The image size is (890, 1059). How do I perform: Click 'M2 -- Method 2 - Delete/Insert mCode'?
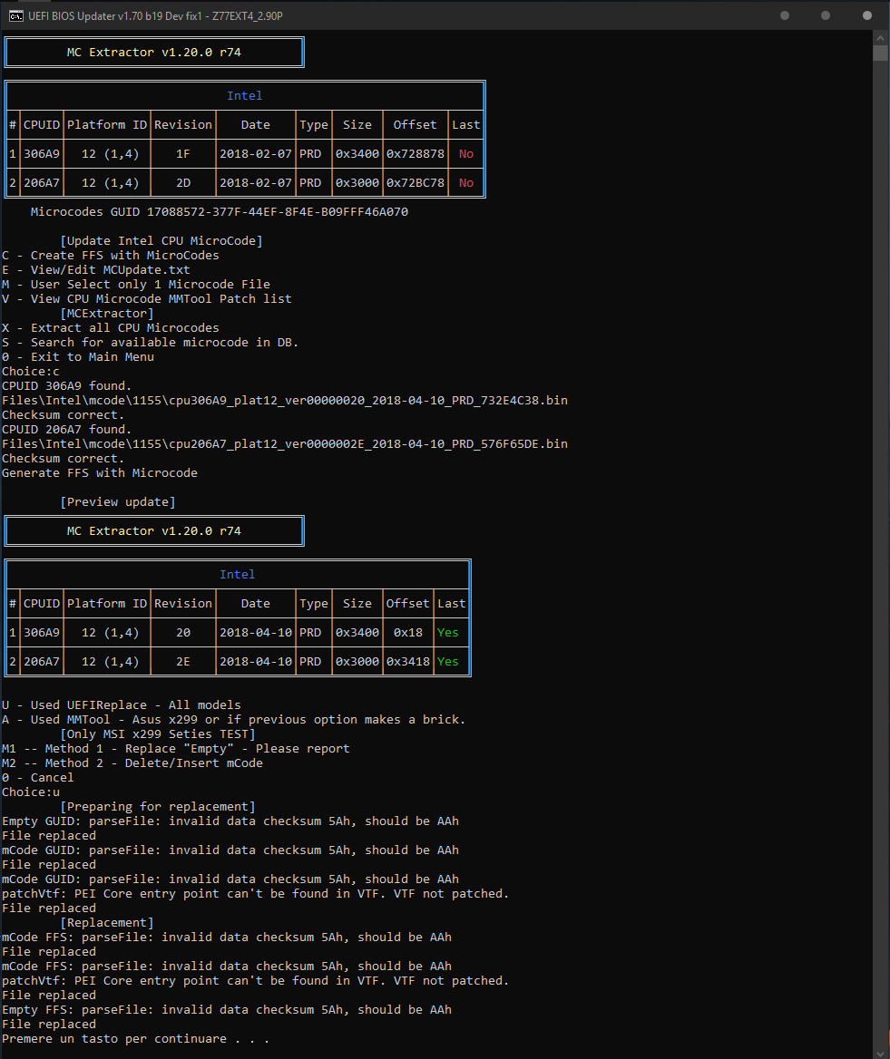[132, 763]
